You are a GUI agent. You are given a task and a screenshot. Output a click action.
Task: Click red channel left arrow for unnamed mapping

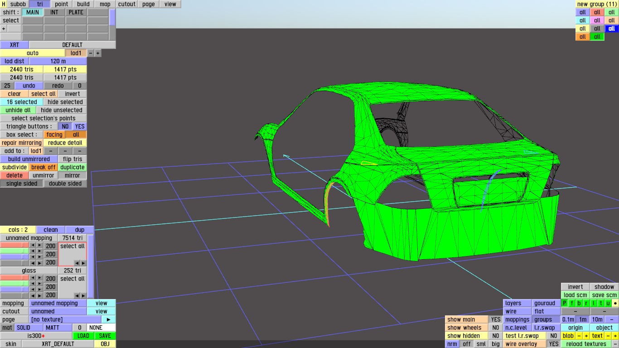coord(33,245)
